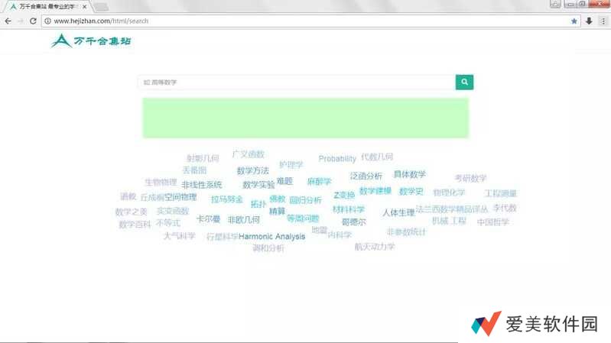611x343 pixels.
Task: Close the 万千合集站 tab
Action: [x=84, y=7]
